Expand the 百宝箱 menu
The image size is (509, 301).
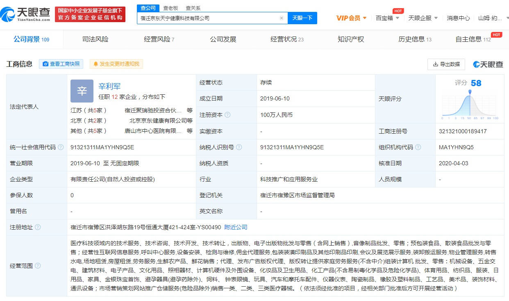pyautogui.click(x=387, y=18)
